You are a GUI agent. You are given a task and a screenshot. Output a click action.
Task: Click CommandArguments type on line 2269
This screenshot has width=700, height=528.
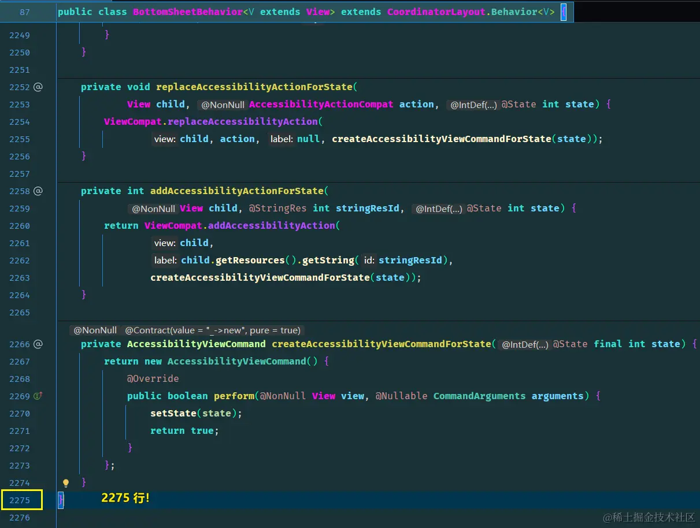click(x=480, y=396)
